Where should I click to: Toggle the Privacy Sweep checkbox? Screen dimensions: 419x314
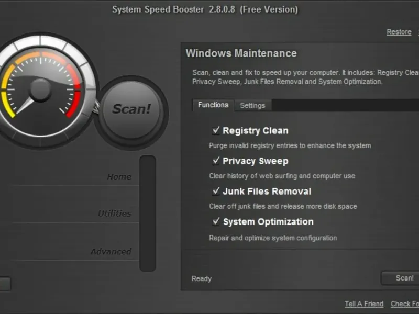click(x=215, y=161)
